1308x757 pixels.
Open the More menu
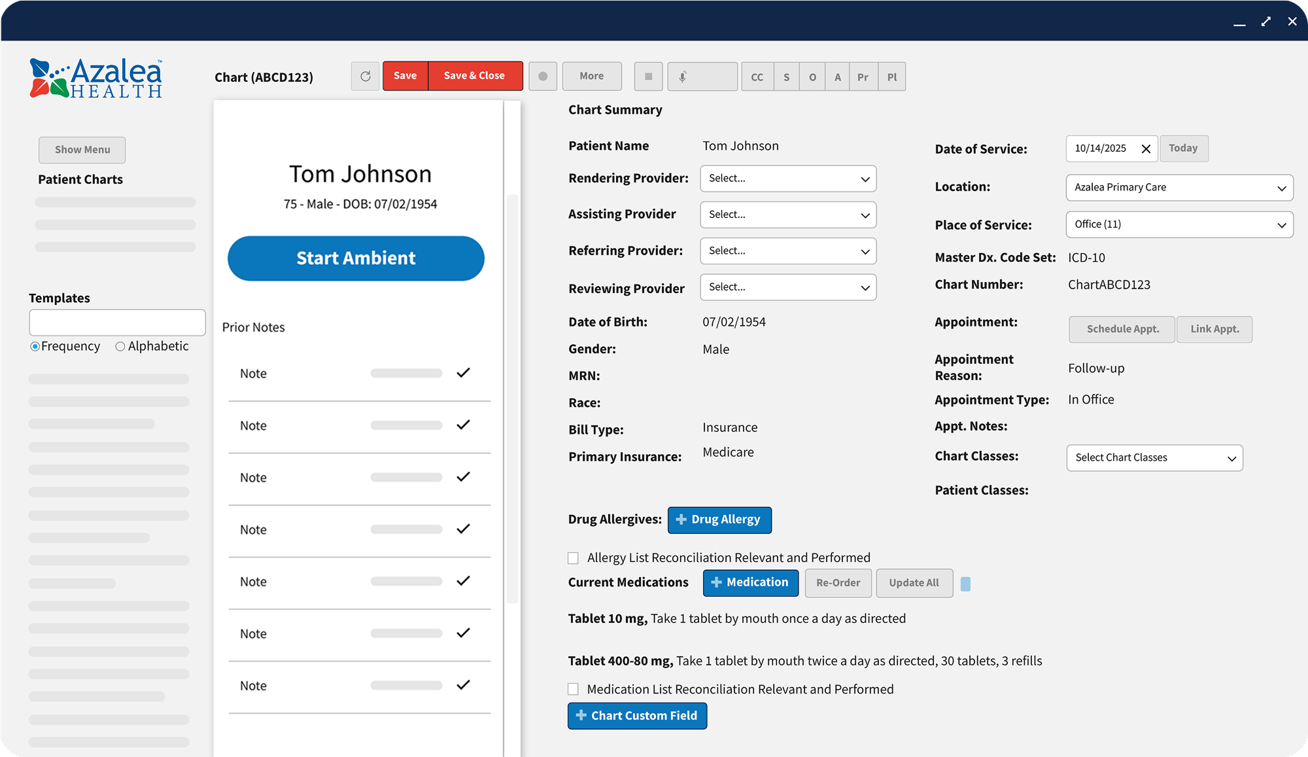[x=591, y=76]
